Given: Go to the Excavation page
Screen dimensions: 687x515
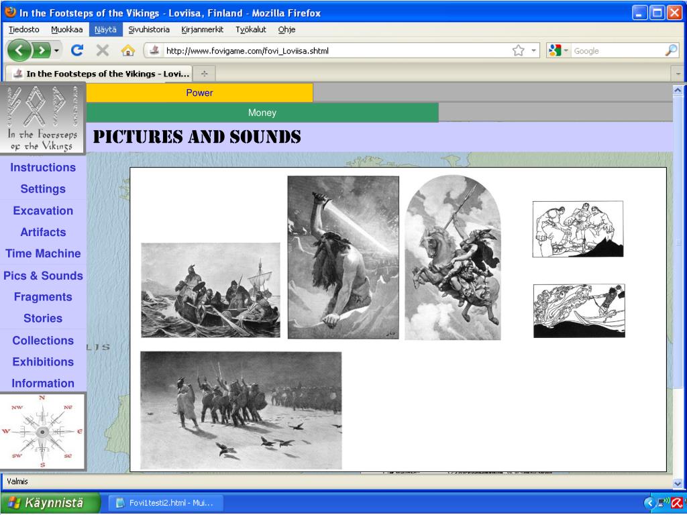Looking at the screenshot, I should [x=43, y=211].
